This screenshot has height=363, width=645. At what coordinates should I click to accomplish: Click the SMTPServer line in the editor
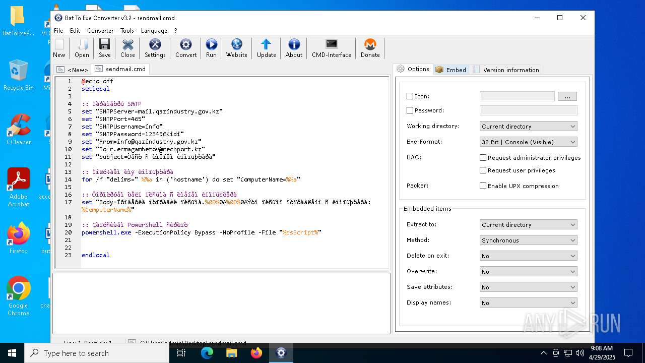[x=152, y=111]
